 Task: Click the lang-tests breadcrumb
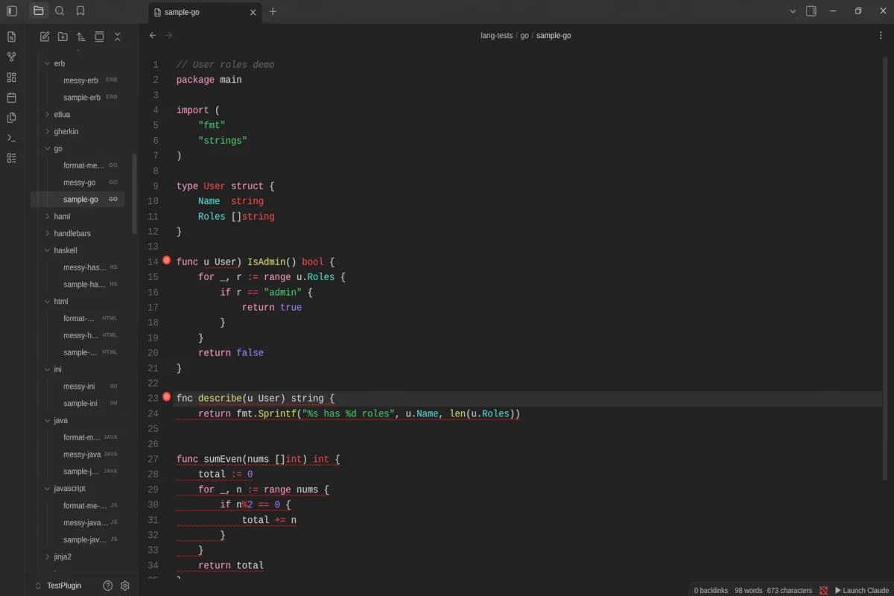tap(496, 35)
